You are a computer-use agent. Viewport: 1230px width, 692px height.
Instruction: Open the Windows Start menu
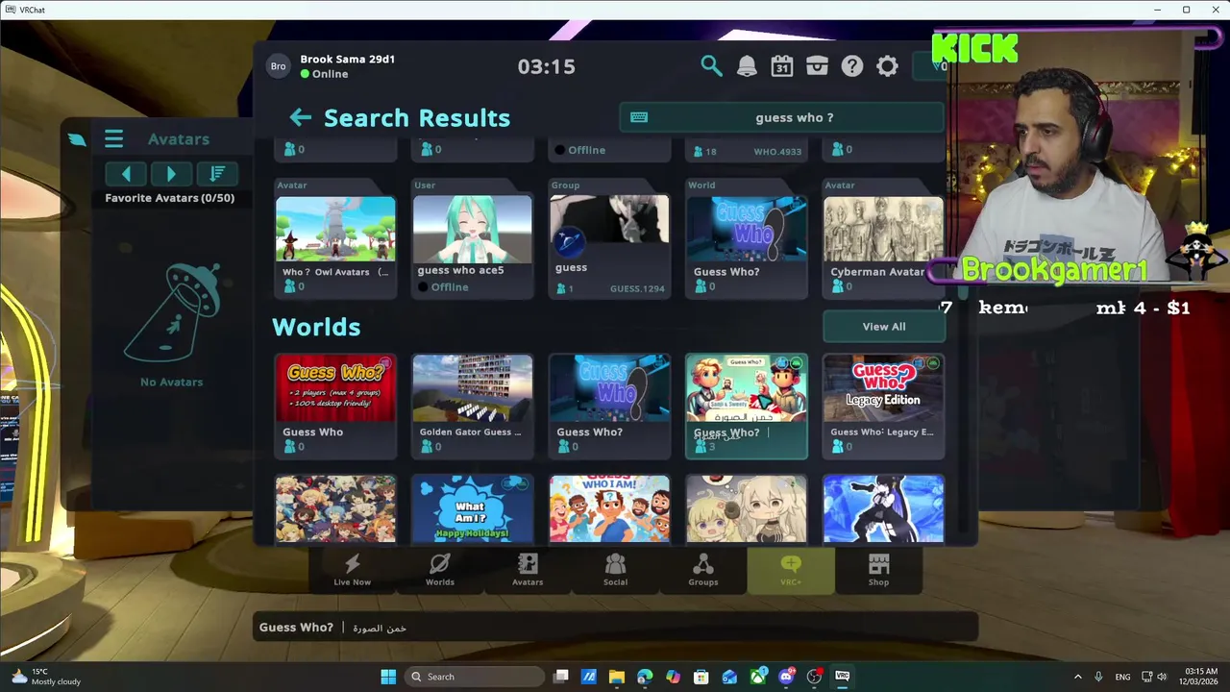point(388,677)
